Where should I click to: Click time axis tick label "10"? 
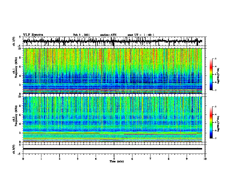click(205, 159)
